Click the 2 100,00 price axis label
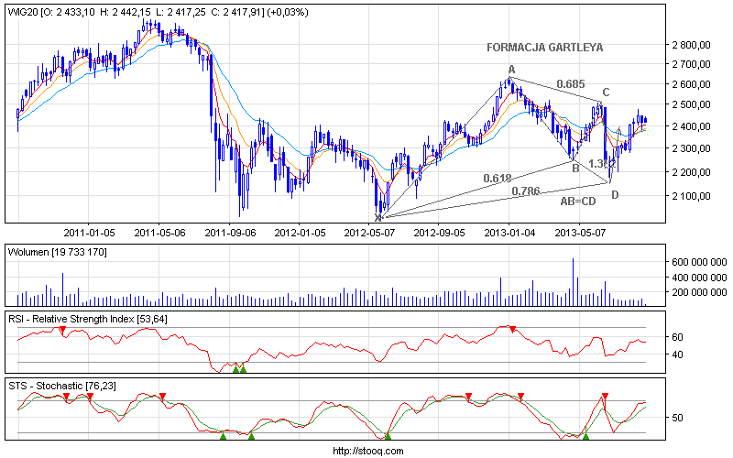The height and width of the screenshot is (458, 733). 691,196
